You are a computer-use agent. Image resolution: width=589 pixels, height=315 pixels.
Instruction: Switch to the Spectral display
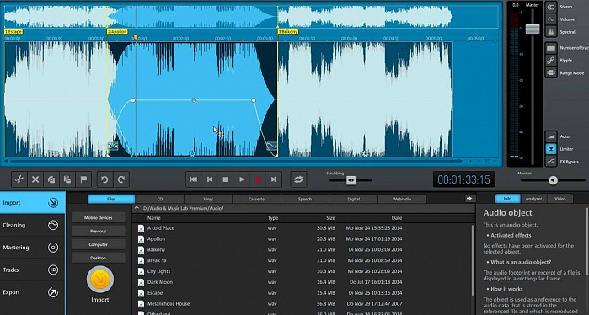pyautogui.click(x=551, y=31)
